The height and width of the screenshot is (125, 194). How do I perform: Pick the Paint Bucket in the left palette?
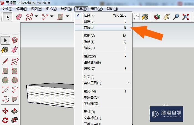[x=5, y=50]
